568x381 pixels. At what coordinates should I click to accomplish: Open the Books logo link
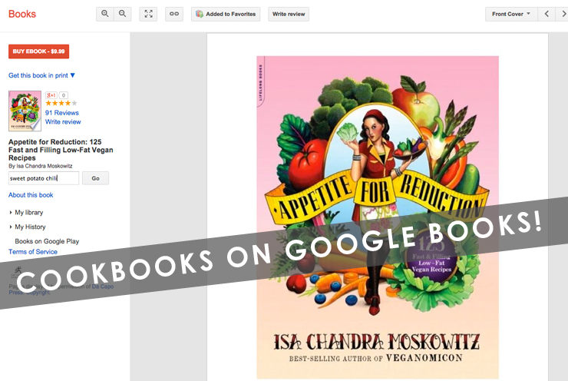tap(22, 14)
